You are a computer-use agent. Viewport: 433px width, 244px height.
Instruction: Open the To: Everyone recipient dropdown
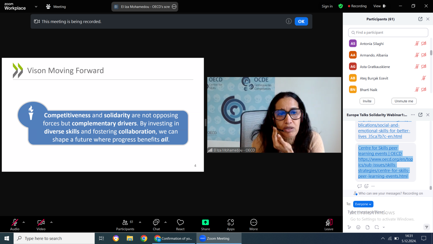pyautogui.click(x=363, y=204)
